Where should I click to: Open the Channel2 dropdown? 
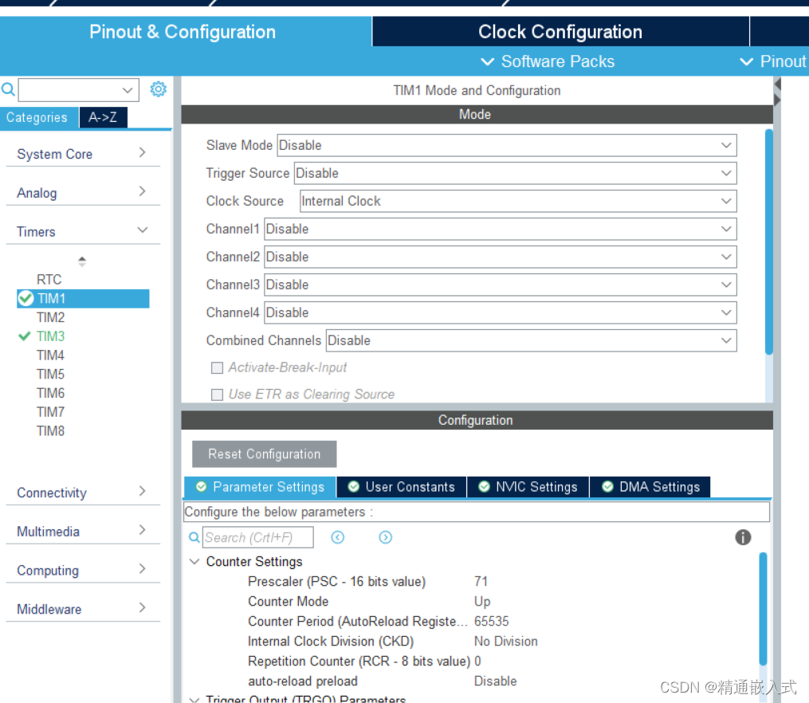(500, 257)
